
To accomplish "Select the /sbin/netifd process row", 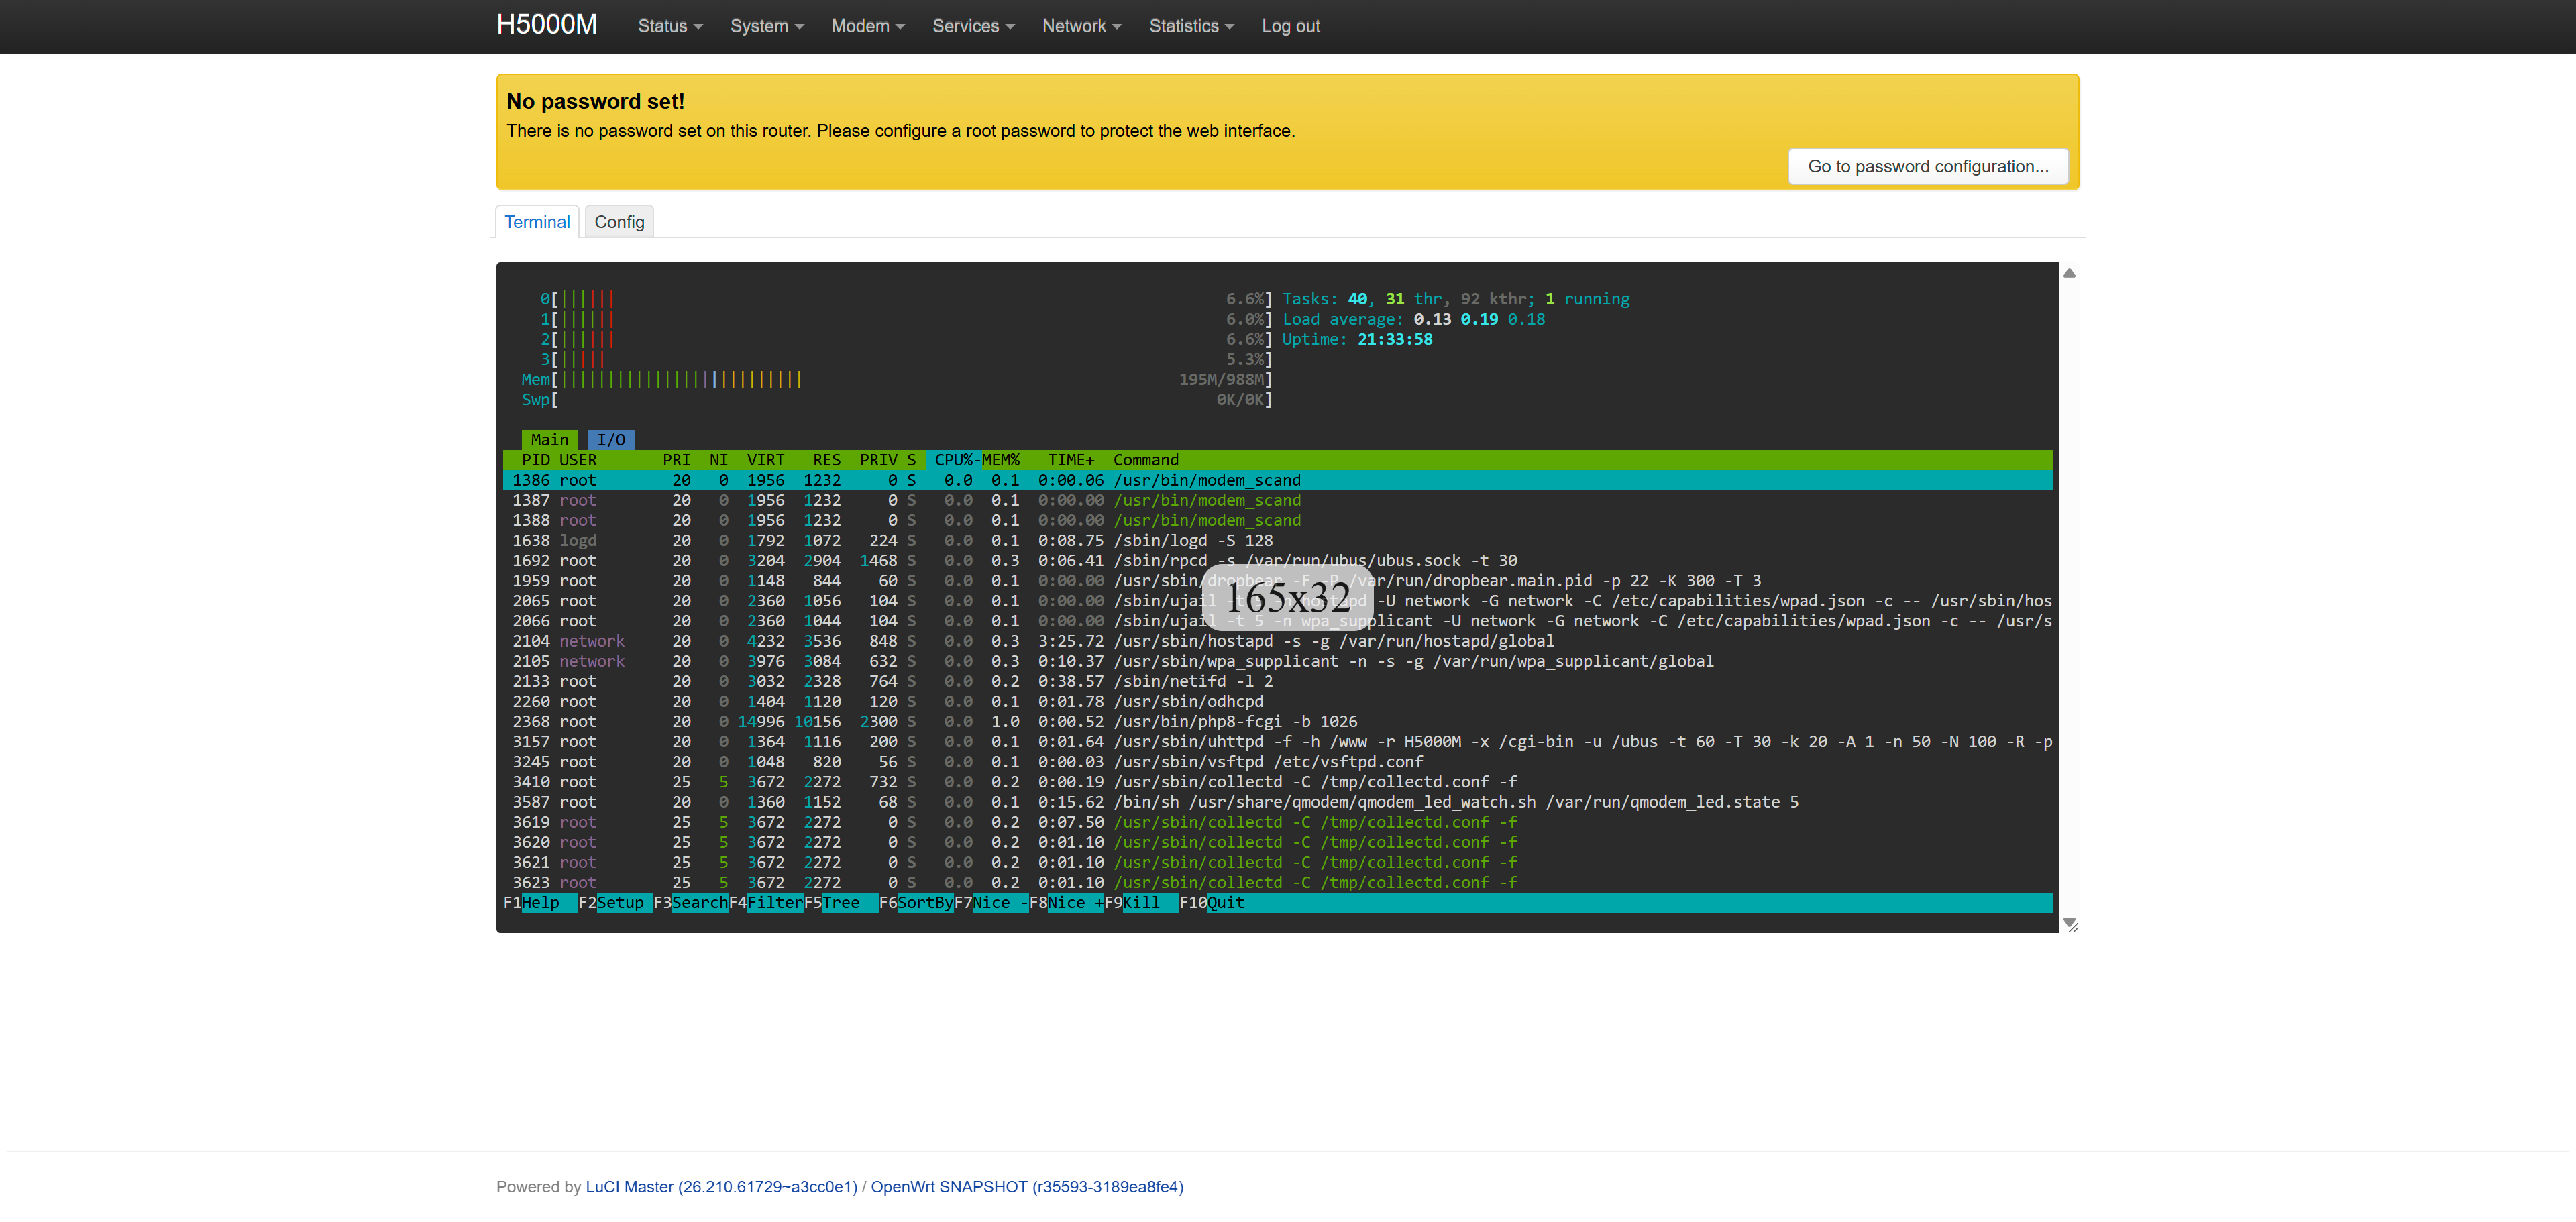I will (x=1277, y=681).
